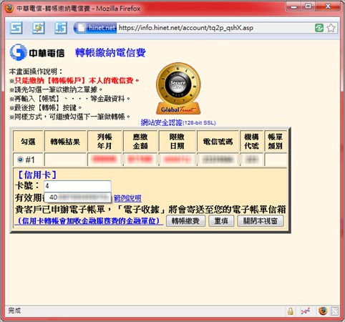Click the third blue toolbar icon with figure
The width and height of the screenshot is (345, 322).
coord(61,28)
